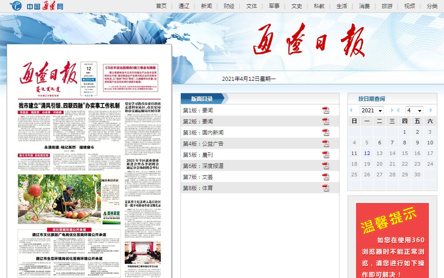Screen dimensions: 444x278
Task: Pick April 9 on the date calendar
Action: click(x=417, y=143)
